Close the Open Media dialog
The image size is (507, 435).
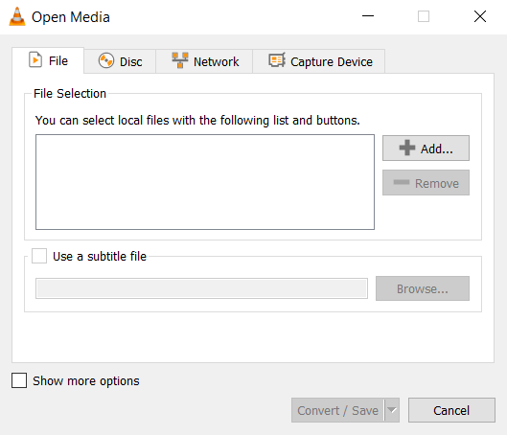[480, 16]
